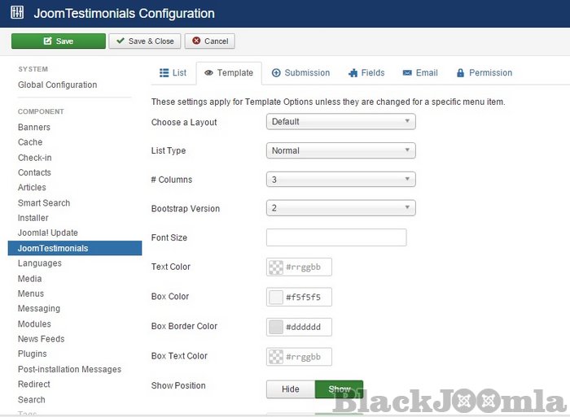570x417 pixels.
Task: Click the plus-circle icon on Submission tab
Action: (276, 73)
